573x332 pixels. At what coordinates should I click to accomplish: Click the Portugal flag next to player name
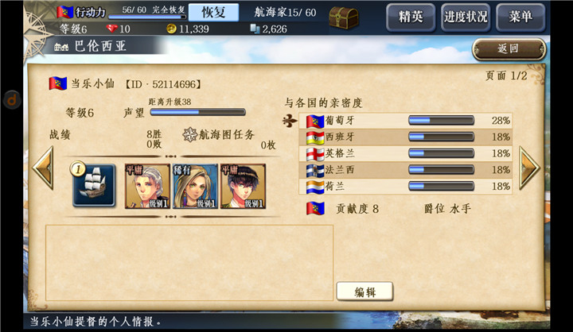(x=58, y=83)
